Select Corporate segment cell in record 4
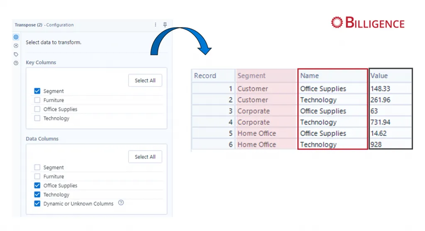425x231 pixels. click(266, 122)
